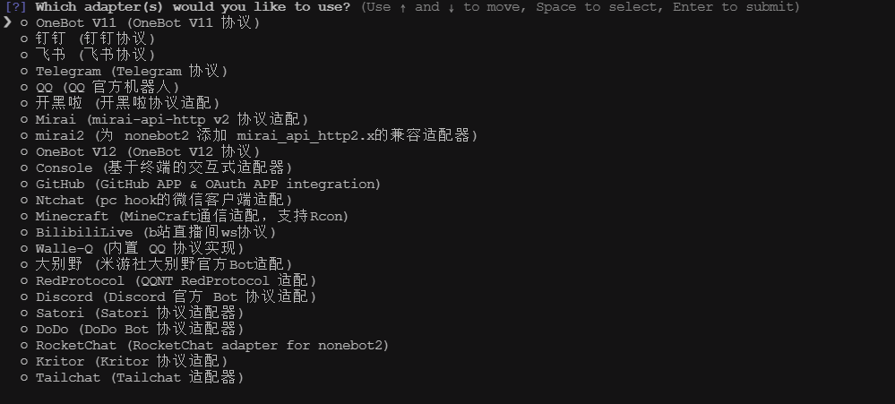Image resolution: width=895 pixels, height=404 pixels.
Task: Pick the BilibiliLive adapter entry
Action: tap(148, 232)
